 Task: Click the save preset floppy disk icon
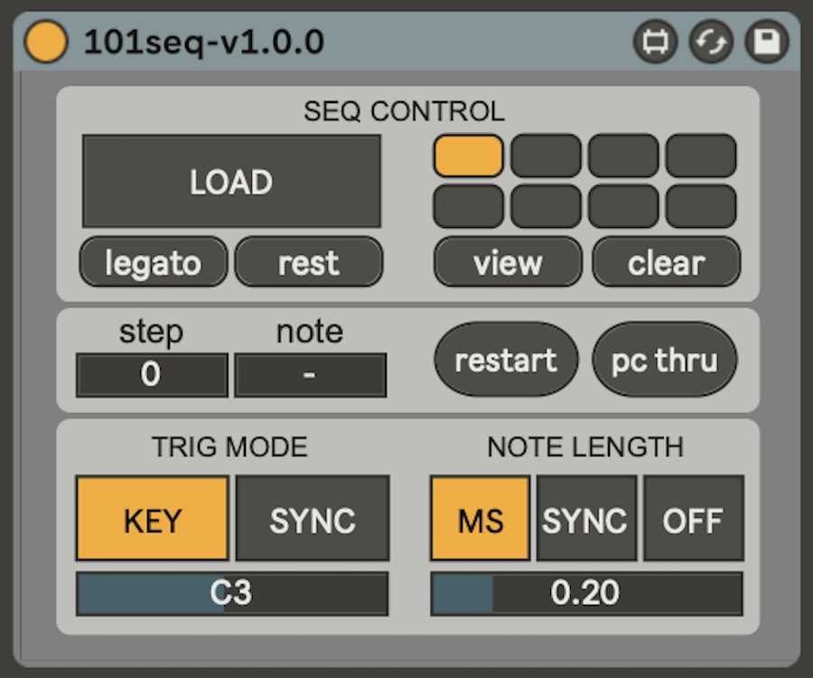tap(766, 42)
